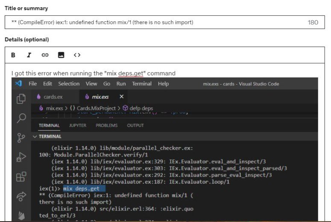Viewport: 331px width, 222px height.
Task: Click the defp deps breadcrumb item
Action: (x=138, y=108)
